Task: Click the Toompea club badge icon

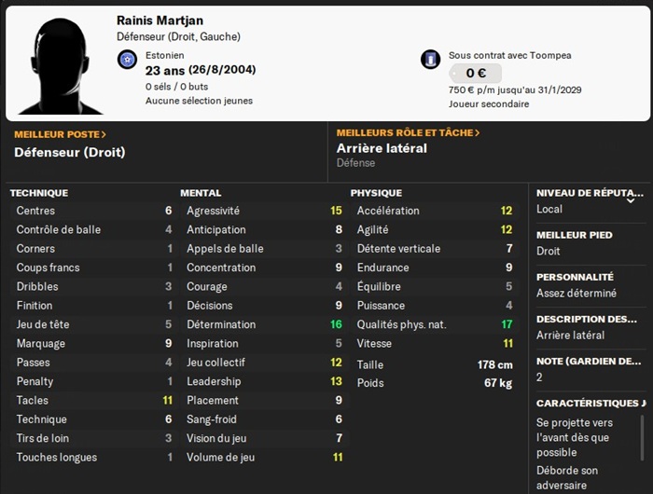Action: [430, 61]
